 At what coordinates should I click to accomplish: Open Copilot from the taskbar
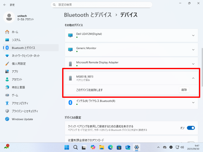pos(93,147)
